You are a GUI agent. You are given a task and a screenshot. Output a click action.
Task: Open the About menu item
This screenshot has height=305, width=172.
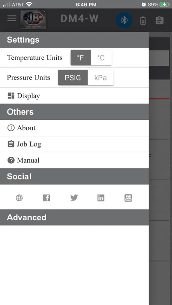(x=74, y=128)
